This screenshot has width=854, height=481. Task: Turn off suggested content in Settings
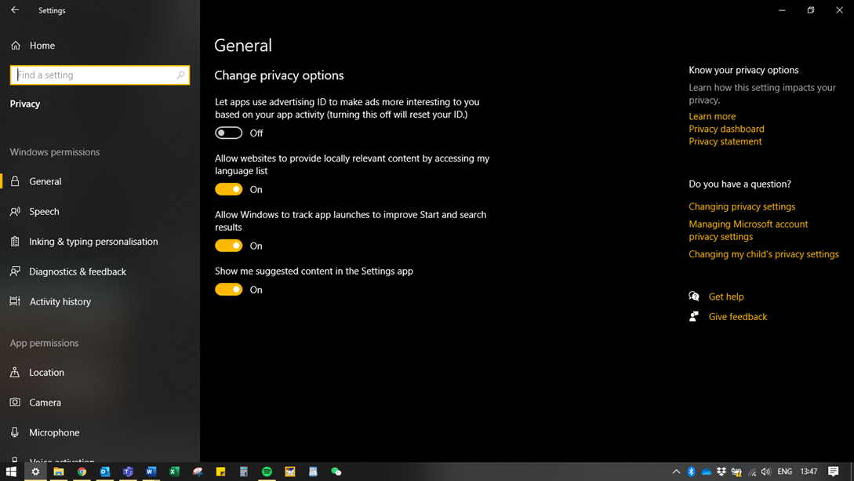click(x=229, y=290)
